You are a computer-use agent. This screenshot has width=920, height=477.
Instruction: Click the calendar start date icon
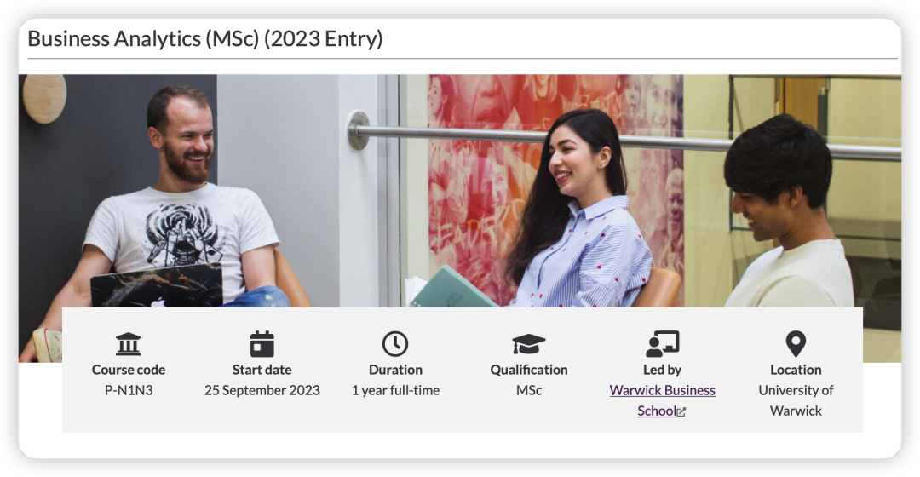(262, 344)
